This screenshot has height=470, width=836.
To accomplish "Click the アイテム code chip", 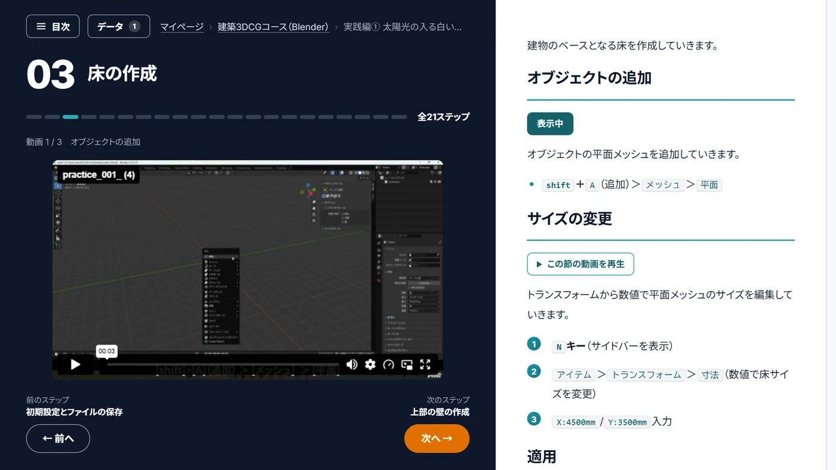I will pyautogui.click(x=574, y=375).
